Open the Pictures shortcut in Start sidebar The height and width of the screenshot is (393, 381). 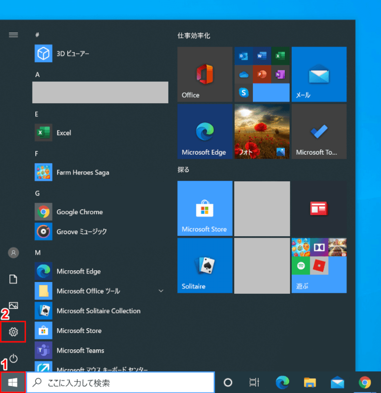coord(13,305)
